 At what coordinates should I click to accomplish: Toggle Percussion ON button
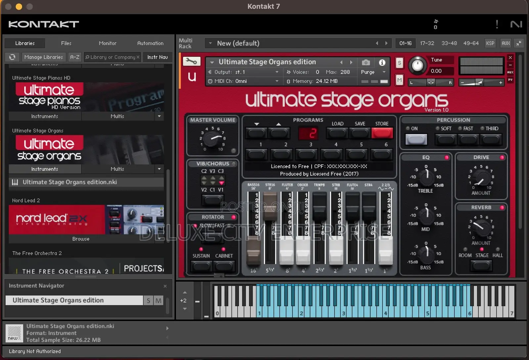(416, 139)
